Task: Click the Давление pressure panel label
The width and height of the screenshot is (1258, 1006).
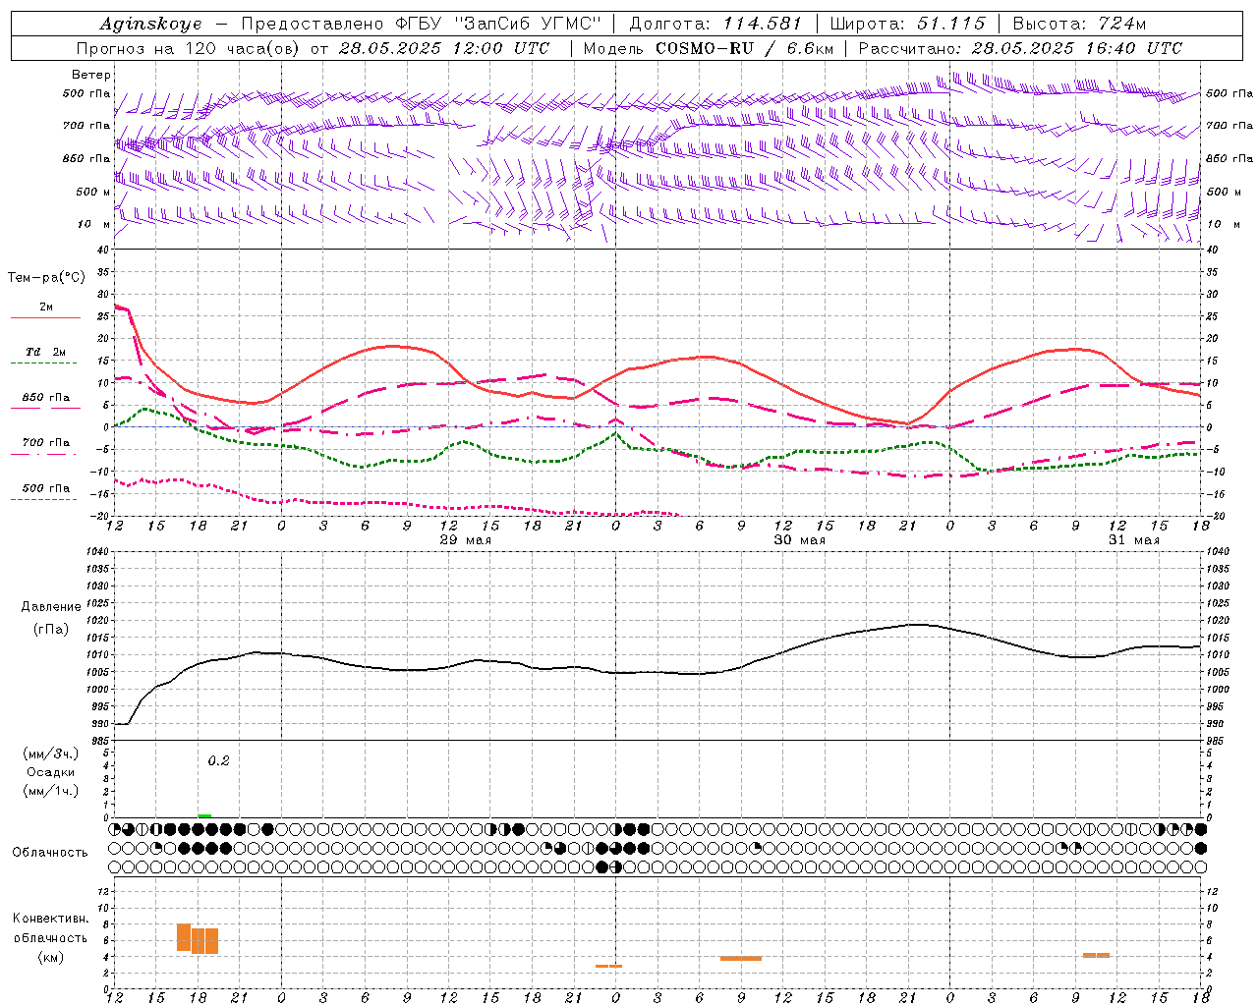Action: tap(51, 607)
